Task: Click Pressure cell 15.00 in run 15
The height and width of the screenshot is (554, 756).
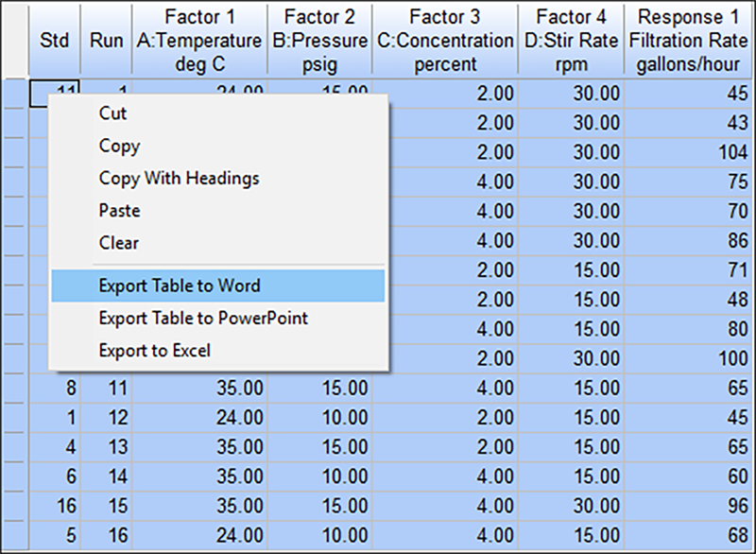Action: pos(319,506)
